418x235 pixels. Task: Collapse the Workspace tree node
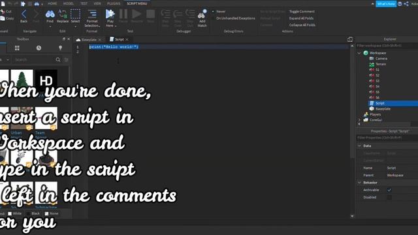[359, 53]
